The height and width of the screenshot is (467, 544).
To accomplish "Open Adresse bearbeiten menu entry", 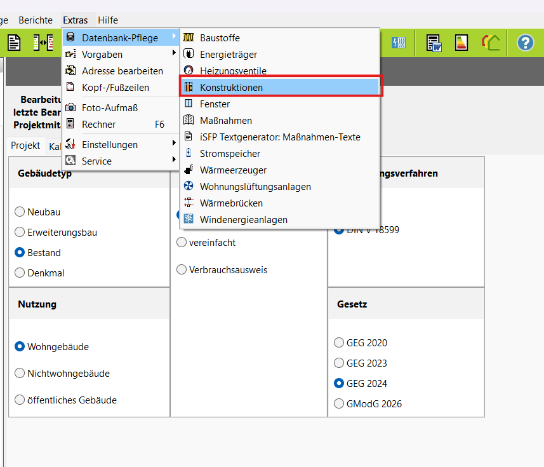I will tap(121, 71).
